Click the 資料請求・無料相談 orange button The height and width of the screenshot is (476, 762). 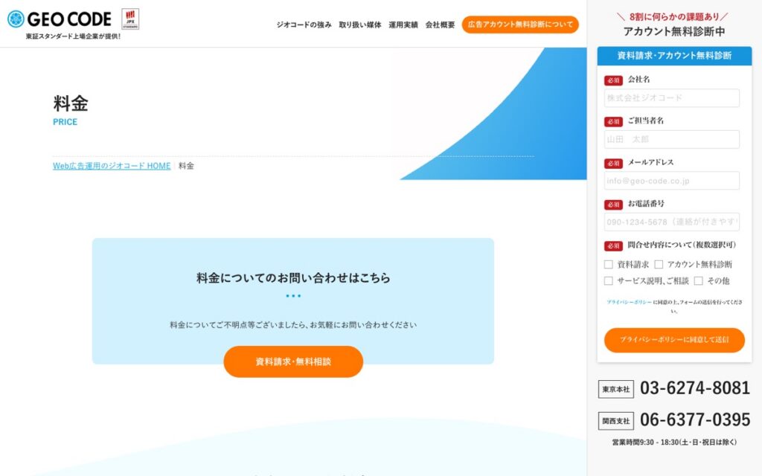pos(293,361)
